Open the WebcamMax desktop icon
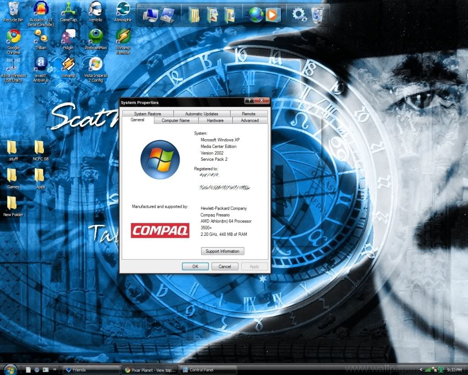The height and width of the screenshot is (375, 468). tap(96, 36)
